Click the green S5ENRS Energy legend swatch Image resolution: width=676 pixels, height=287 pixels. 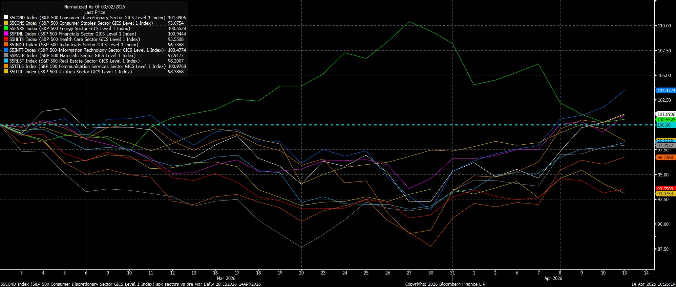6,28
